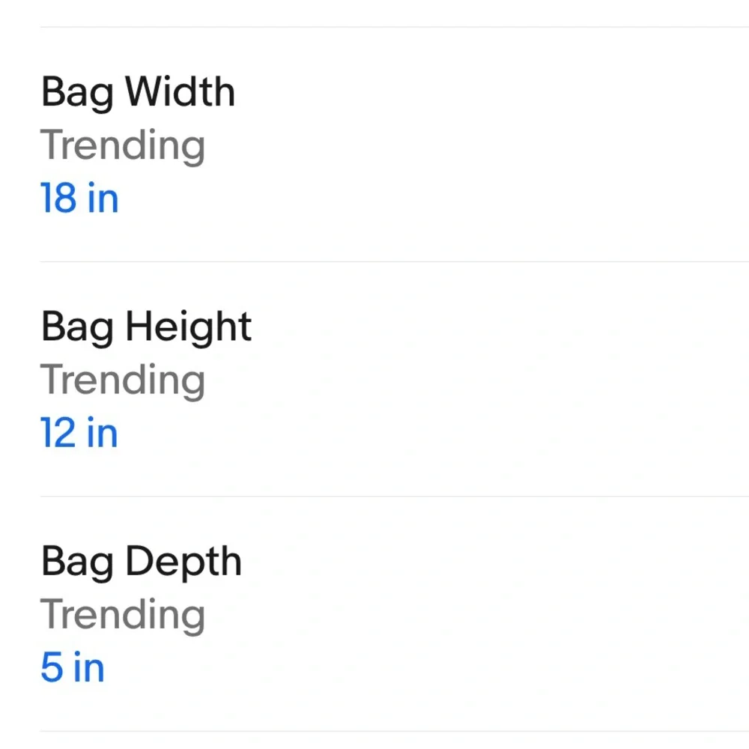Image resolution: width=749 pixels, height=749 pixels.
Task: Click the word Height in second heading
Action: point(189,327)
